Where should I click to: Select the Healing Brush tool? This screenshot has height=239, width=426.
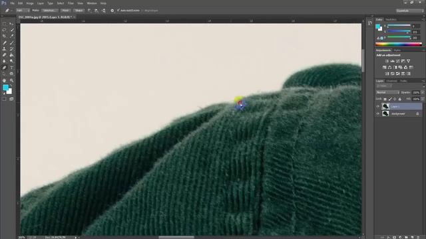pyautogui.click(x=5, y=42)
